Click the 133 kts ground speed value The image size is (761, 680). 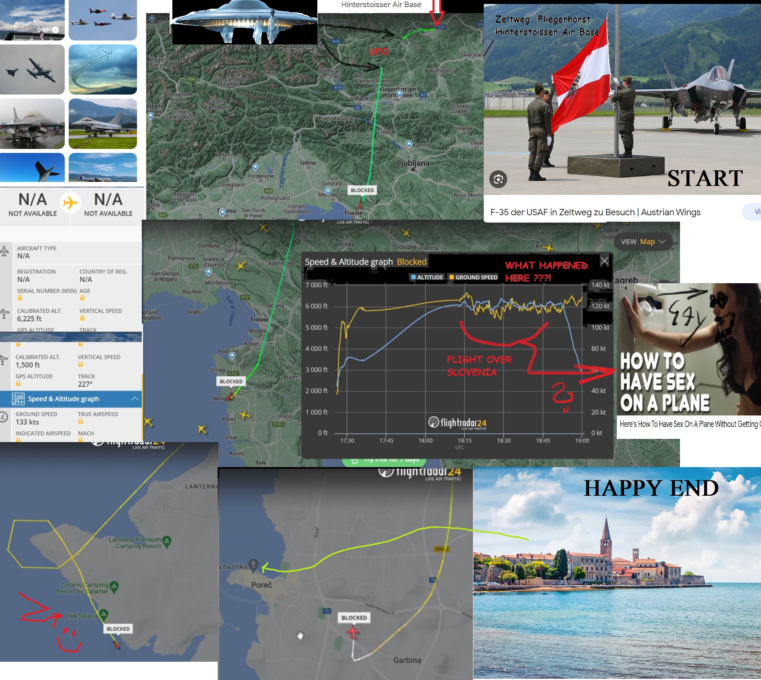[27, 422]
